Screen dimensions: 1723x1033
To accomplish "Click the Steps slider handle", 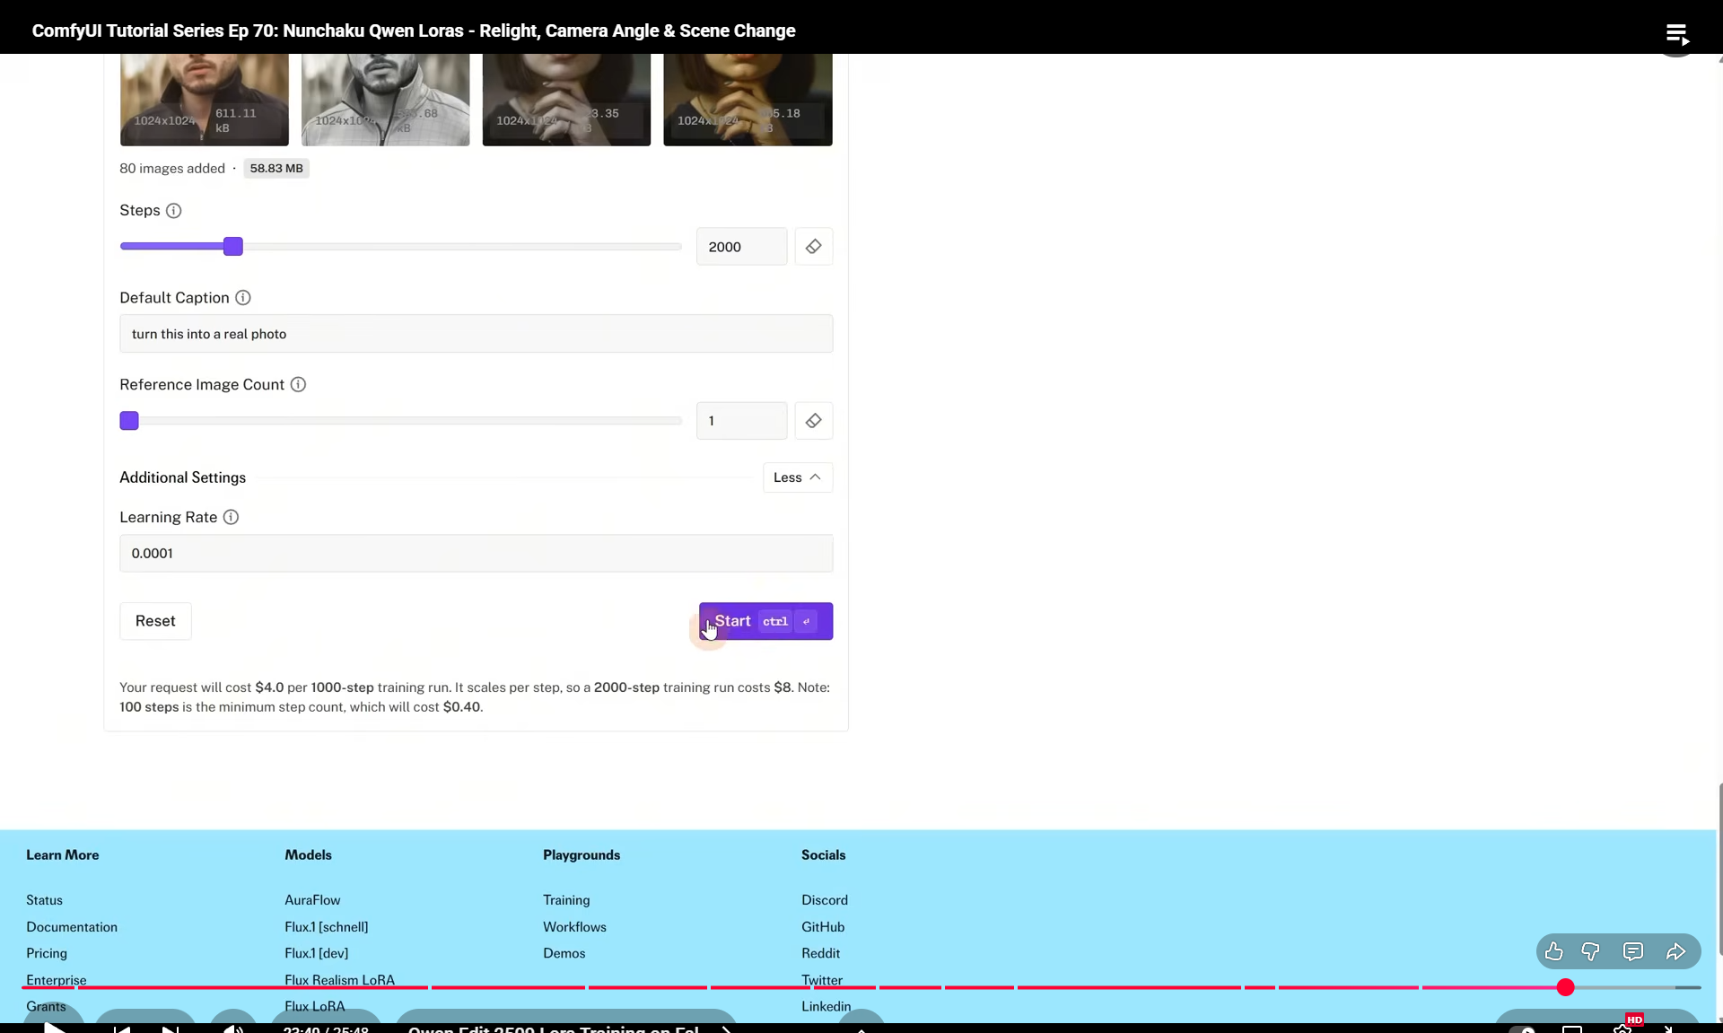I will coord(233,247).
